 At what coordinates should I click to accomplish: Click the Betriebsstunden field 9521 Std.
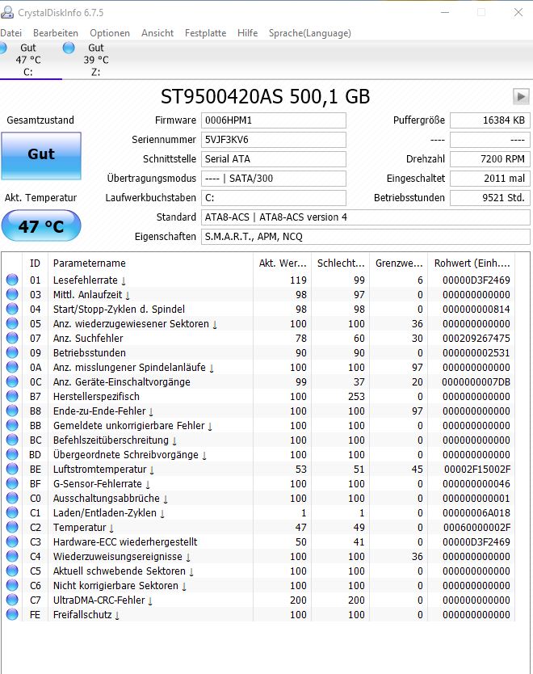pyautogui.click(x=490, y=198)
